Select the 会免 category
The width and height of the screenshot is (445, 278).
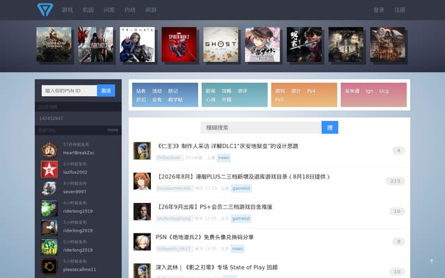pyautogui.click(x=157, y=100)
